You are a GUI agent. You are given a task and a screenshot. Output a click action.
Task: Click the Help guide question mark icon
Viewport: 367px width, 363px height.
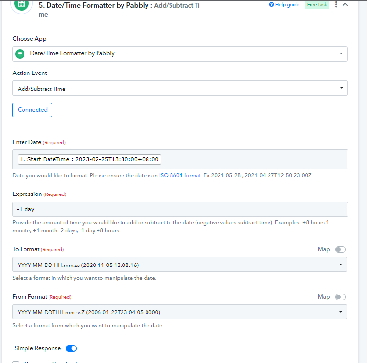tap(271, 5)
